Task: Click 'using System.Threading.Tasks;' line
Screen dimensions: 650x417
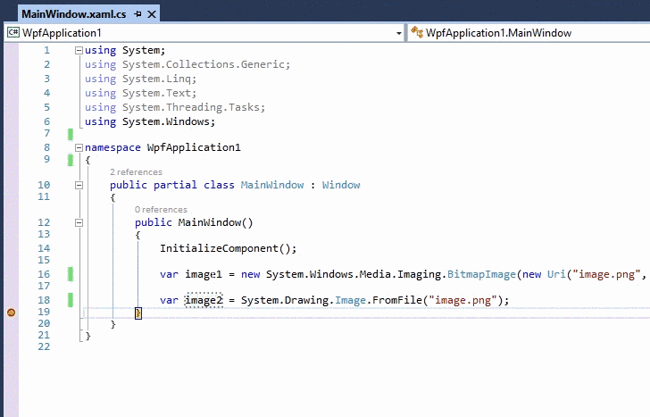Action: point(175,107)
